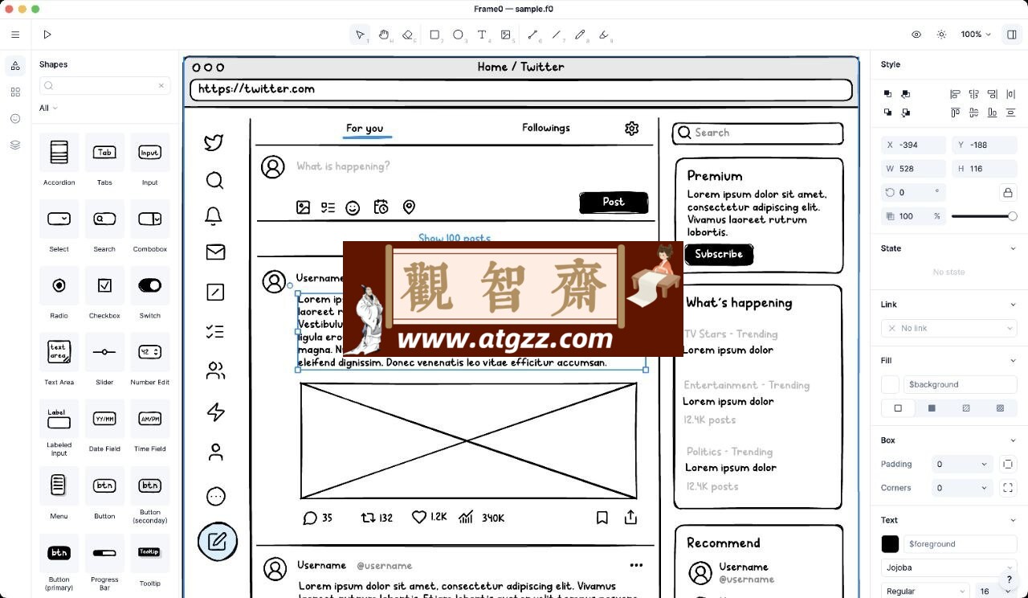Select the Eraser tool

408,35
